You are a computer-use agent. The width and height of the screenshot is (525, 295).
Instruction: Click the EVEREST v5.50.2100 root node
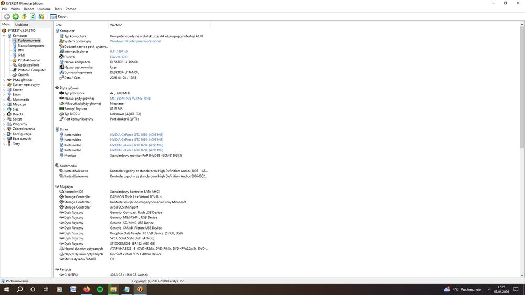22,30
